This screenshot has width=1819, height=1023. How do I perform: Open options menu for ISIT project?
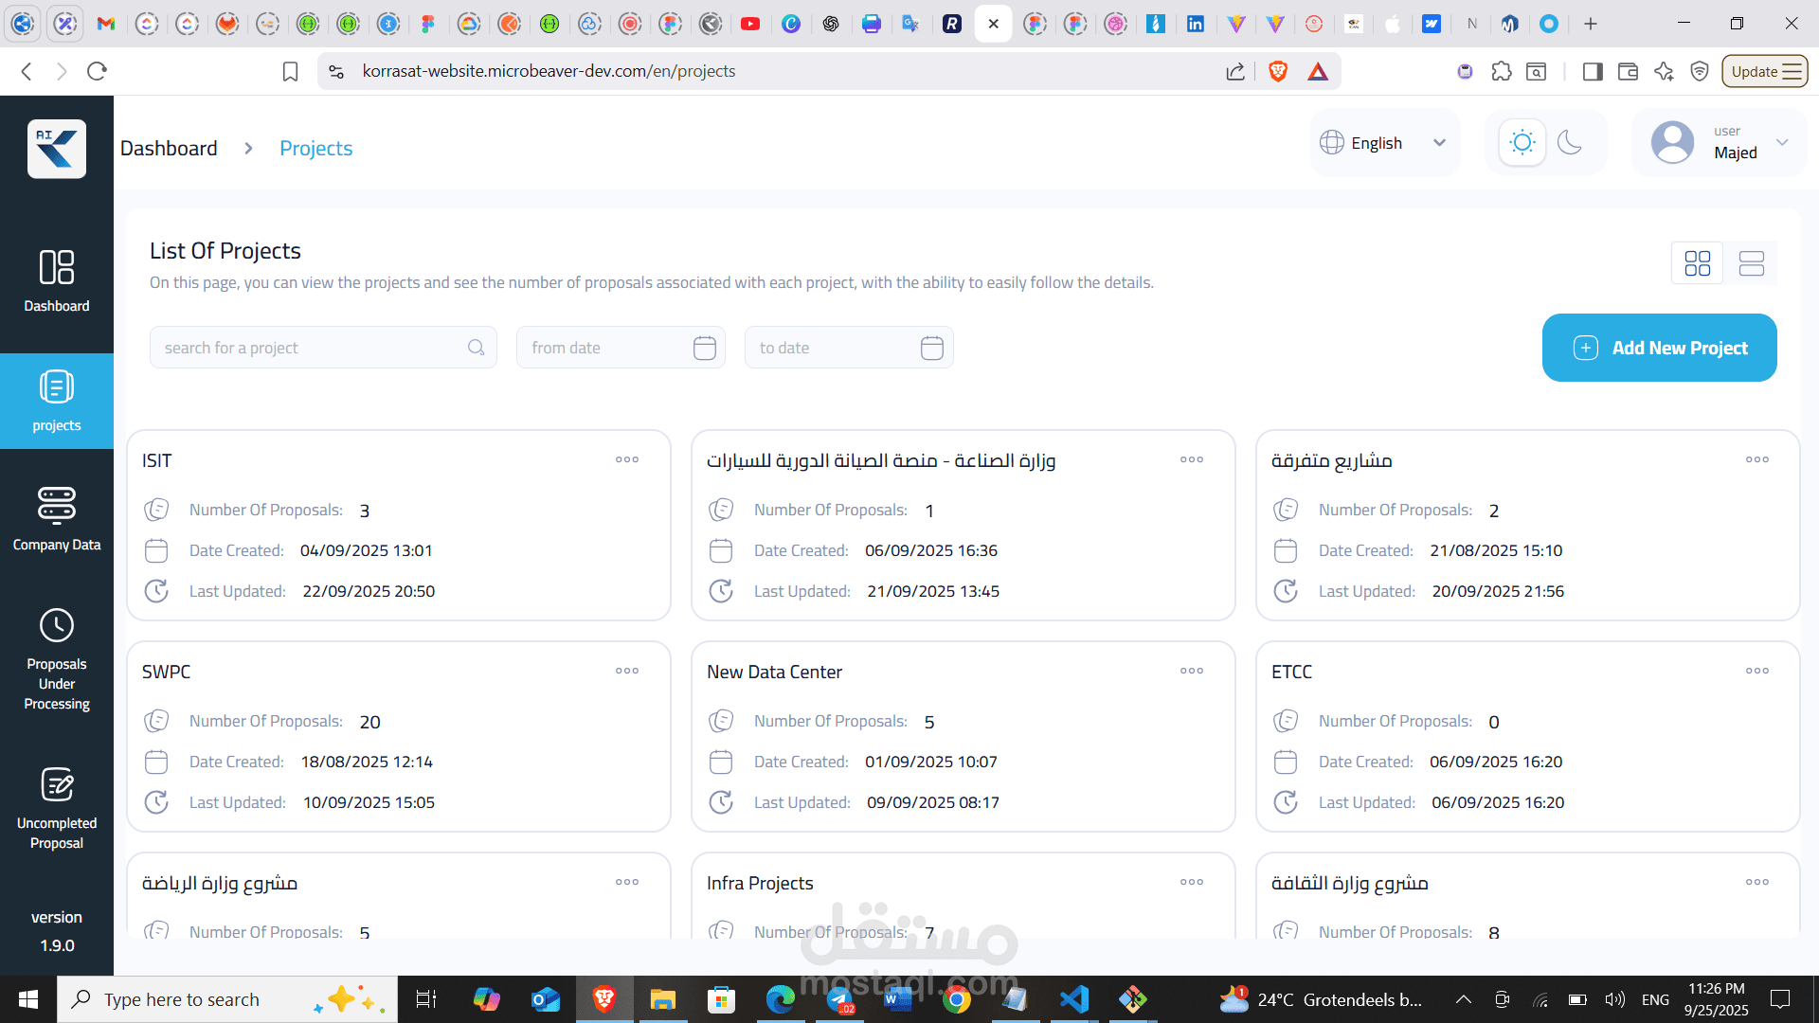(x=626, y=459)
